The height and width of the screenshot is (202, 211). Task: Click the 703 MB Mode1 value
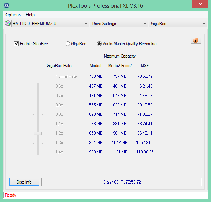pos(96,76)
